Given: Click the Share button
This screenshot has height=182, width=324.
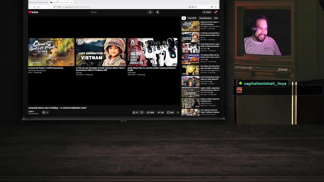Looking at the screenshot, I should tap(150, 112).
